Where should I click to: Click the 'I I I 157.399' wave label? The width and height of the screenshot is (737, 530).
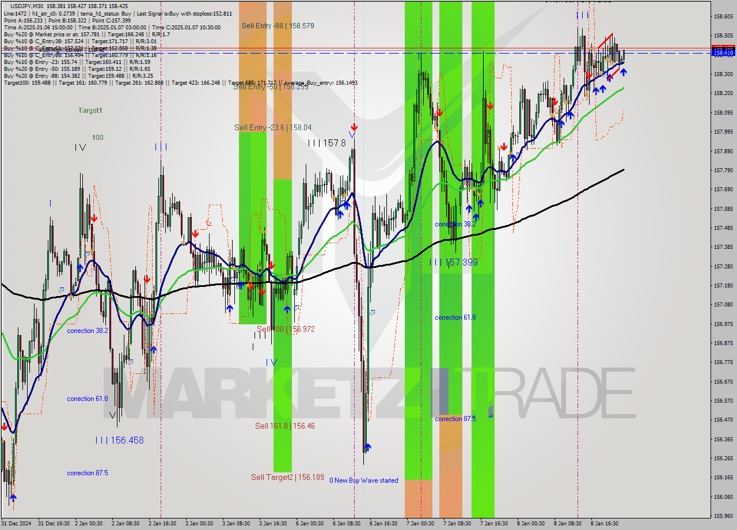pos(454,262)
